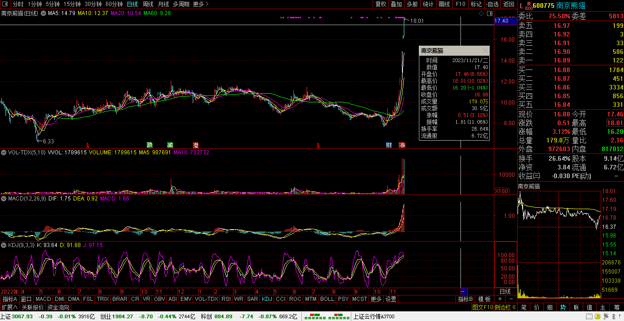Open the 更多 periods menu in the top bar
Image resolution: width=624 pixels, height=321 pixels.
point(201,4)
